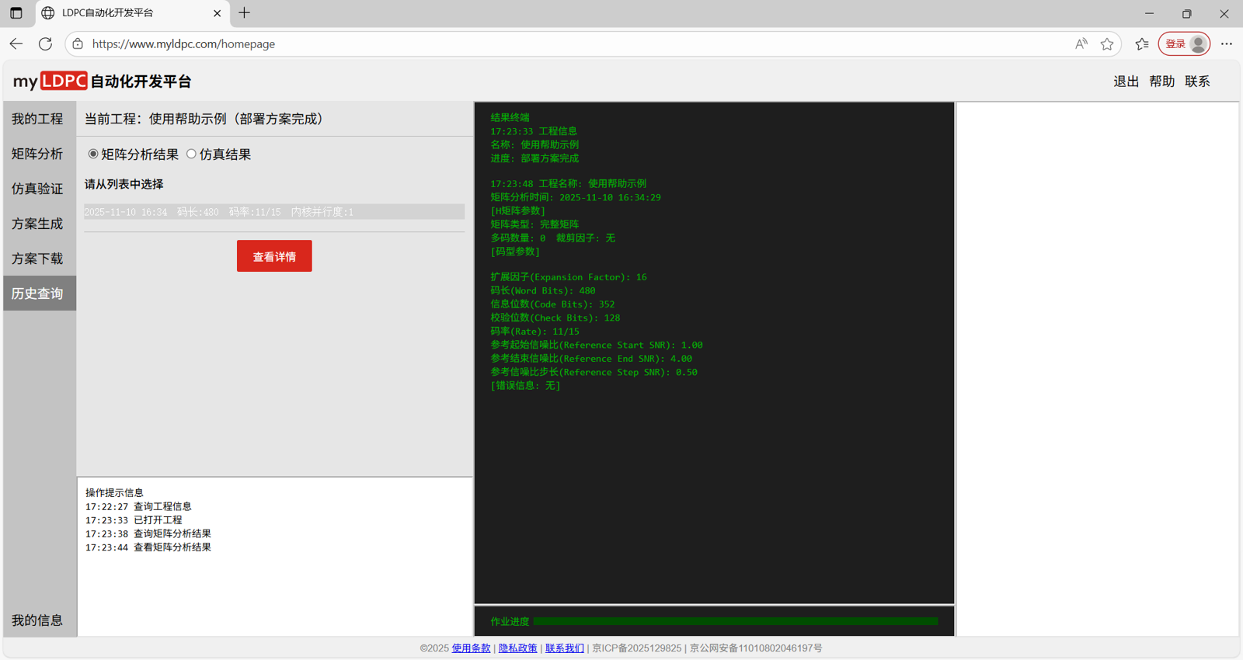Open the favorites list icon
This screenshot has width=1243, height=660.
(x=1141, y=44)
